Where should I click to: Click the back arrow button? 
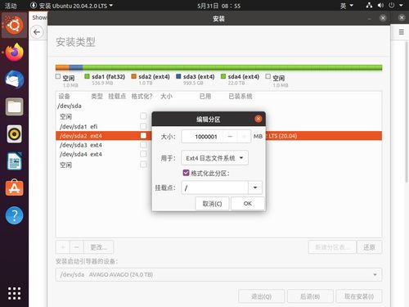tap(37, 32)
